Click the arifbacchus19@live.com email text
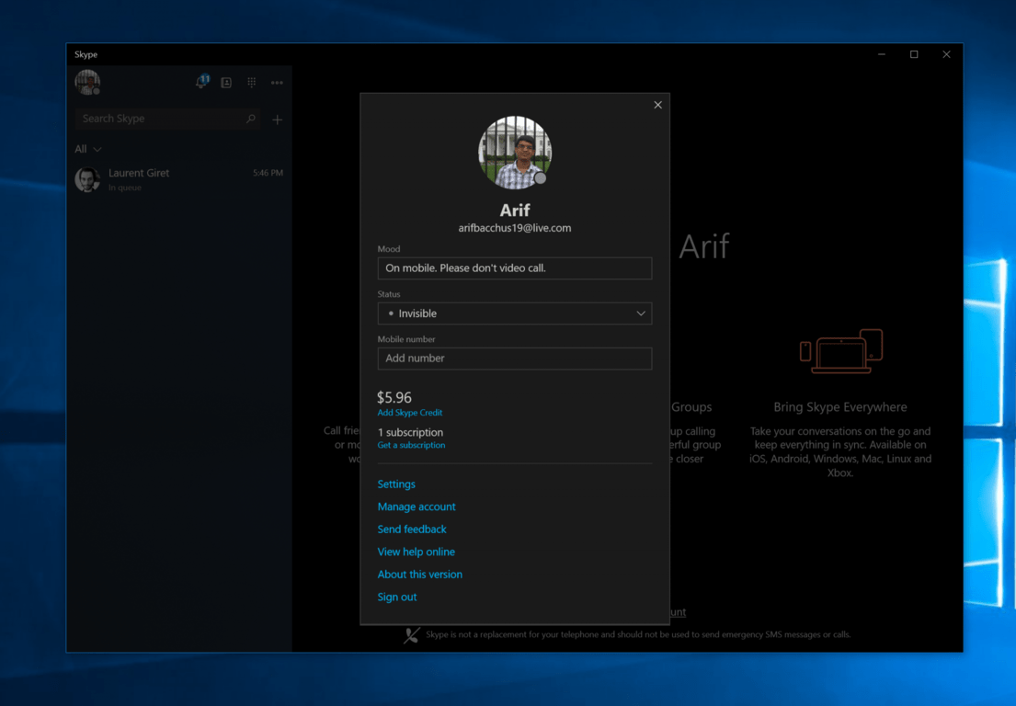This screenshot has width=1016, height=706. (x=515, y=228)
